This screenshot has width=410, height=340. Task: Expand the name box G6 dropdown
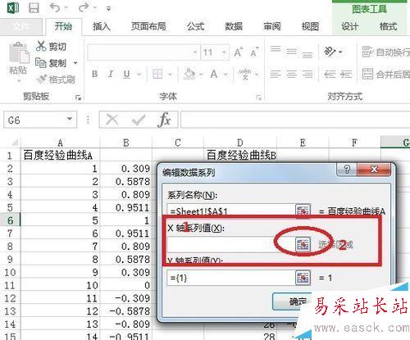point(70,119)
